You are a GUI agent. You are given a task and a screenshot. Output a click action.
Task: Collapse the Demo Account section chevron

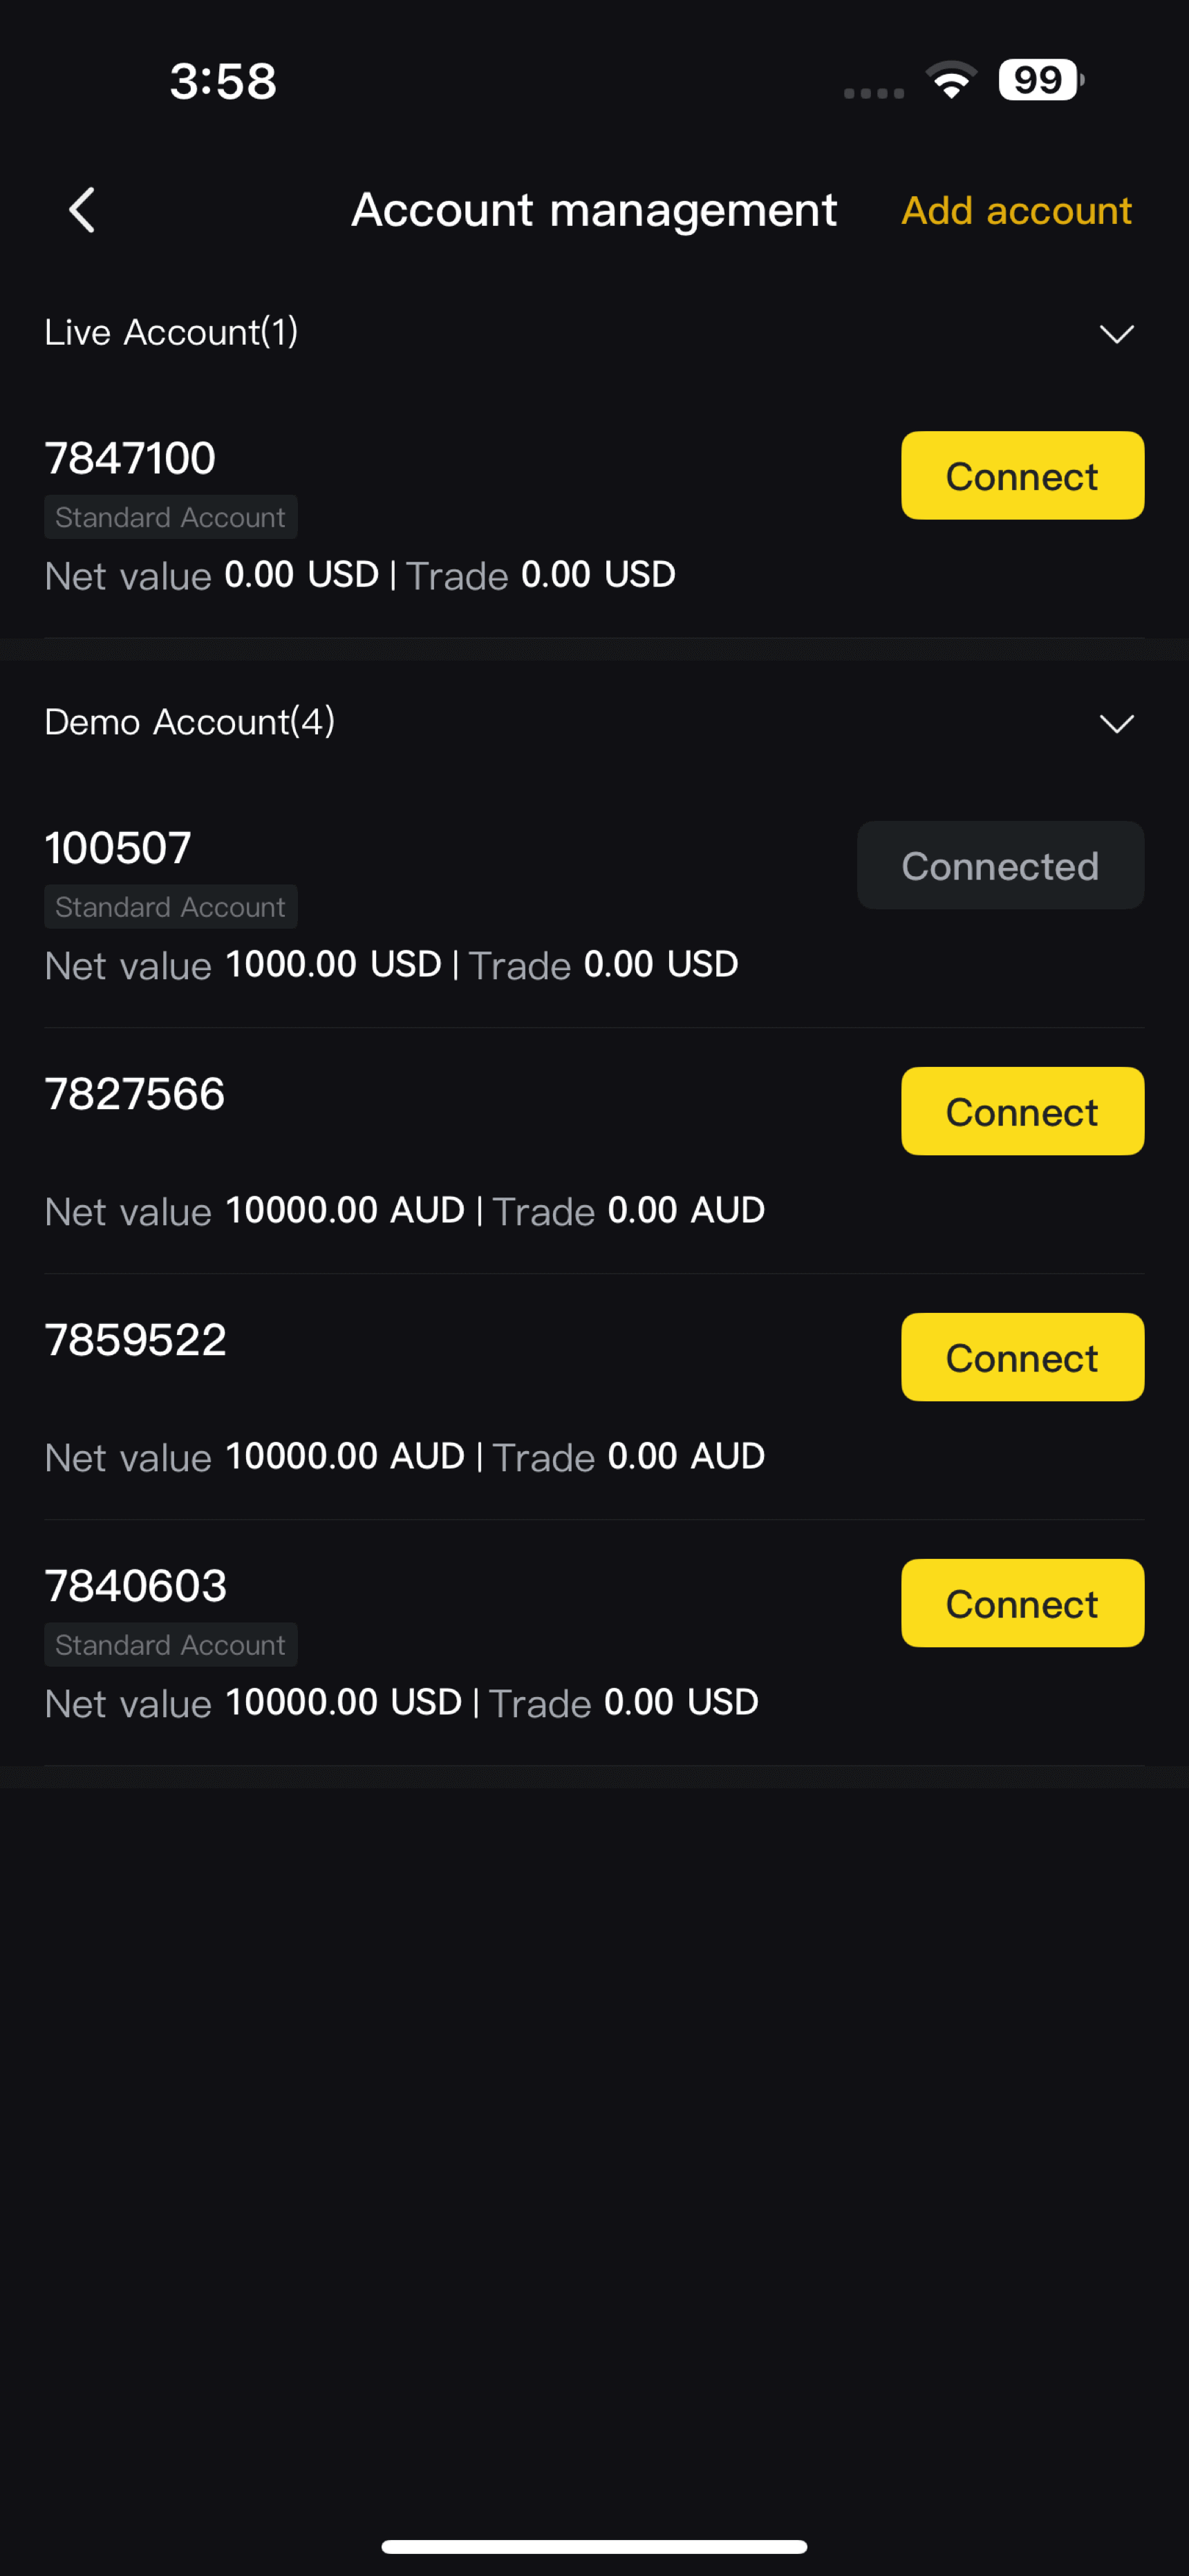(1116, 723)
